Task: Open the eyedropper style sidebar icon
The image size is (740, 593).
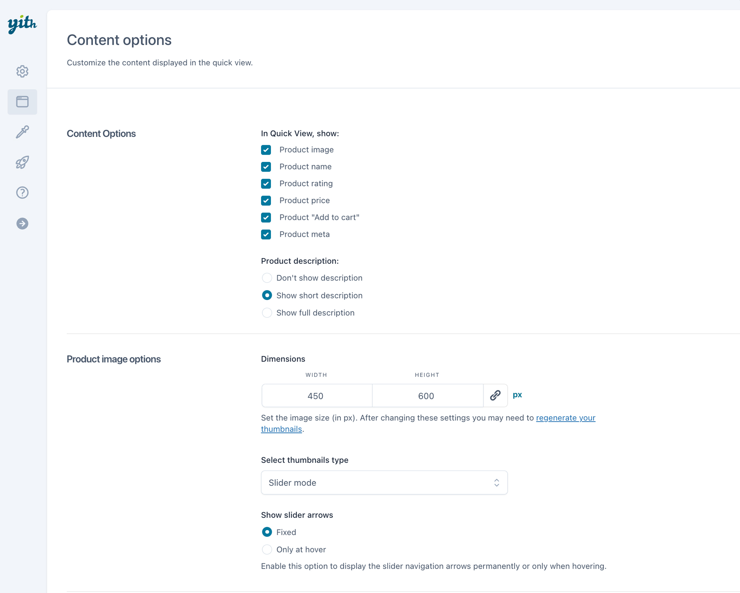Action: point(22,132)
